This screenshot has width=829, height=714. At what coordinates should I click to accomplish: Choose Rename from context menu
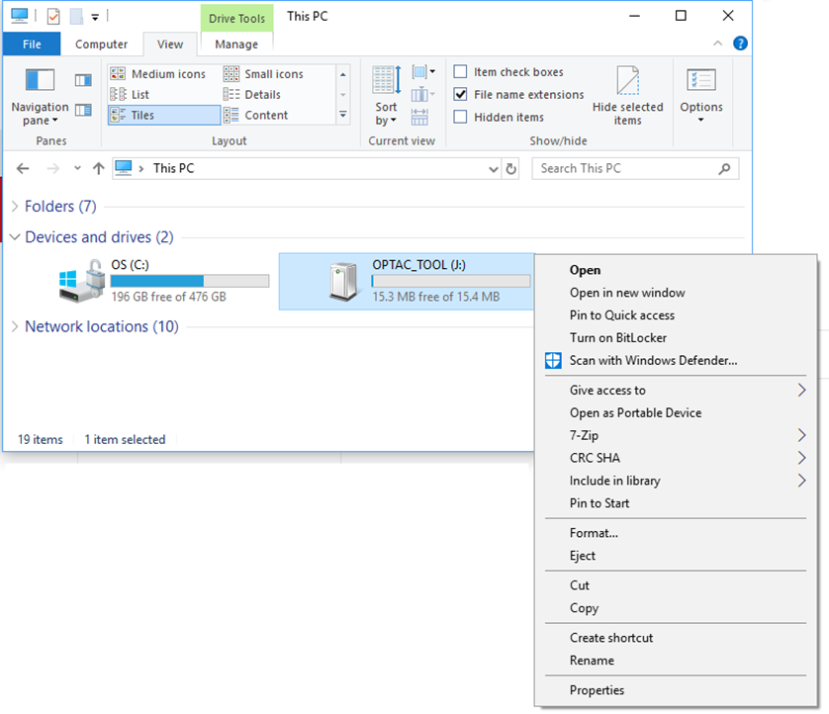(x=676, y=661)
